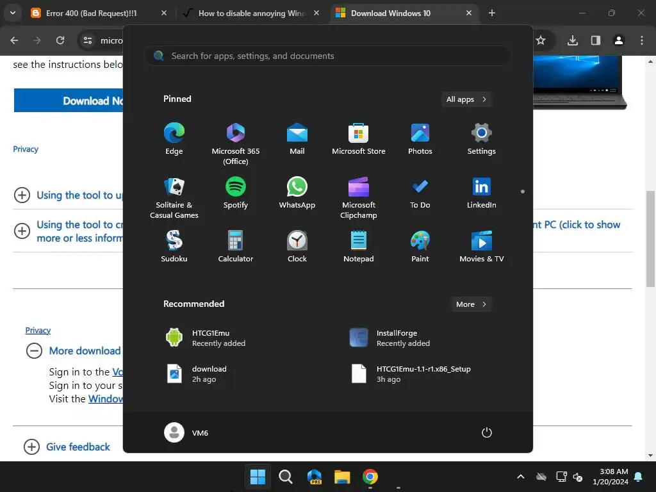The image size is (656, 492).
Task: Open the Clock app
Action: coord(297,247)
